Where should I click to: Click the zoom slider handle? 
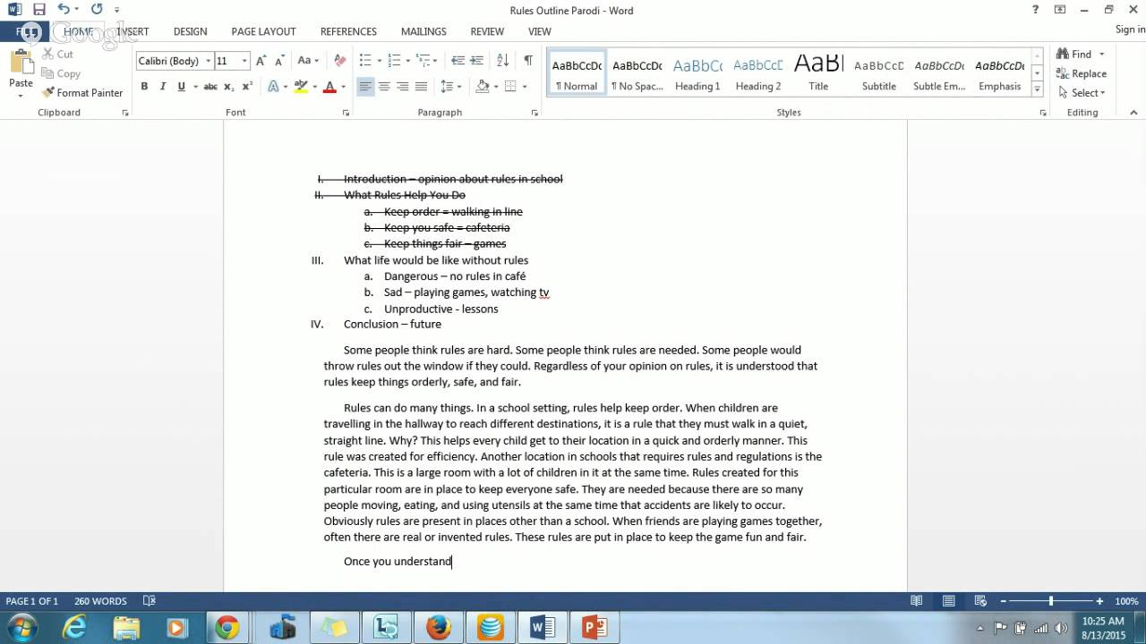(1051, 601)
